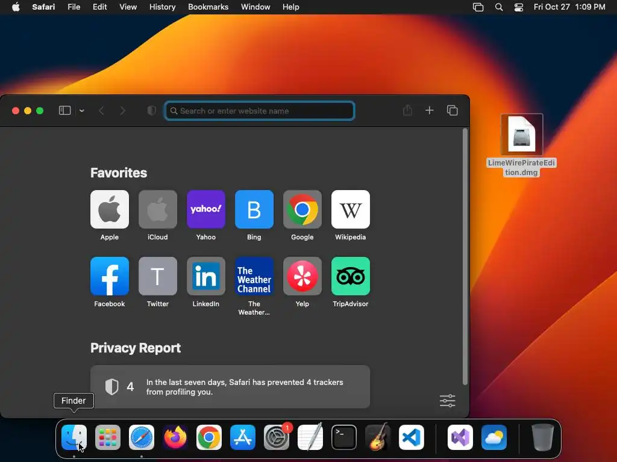Open the cloud weather app in Dock
The image size is (617, 462).
click(494, 437)
